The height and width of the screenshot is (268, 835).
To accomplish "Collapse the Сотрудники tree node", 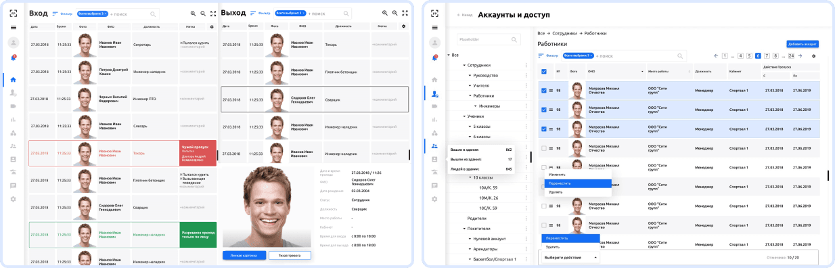I will tap(464, 66).
